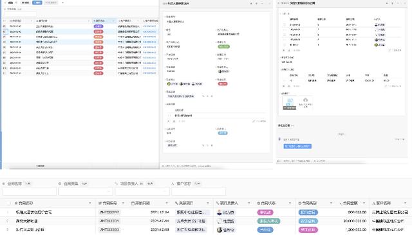412x235 pixels.
Task: Open the 合同名称 column header dropdown arrow
Action: pyautogui.click(x=90, y=203)
